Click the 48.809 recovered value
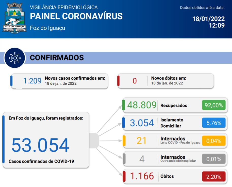The height and width of the screenshot is (187, 232). coord(142,105)
